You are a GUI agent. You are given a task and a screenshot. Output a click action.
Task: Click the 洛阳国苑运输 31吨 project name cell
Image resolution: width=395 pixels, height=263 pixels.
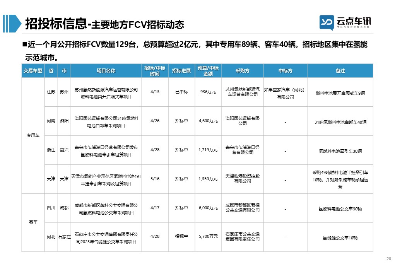(x=106, y=122)
